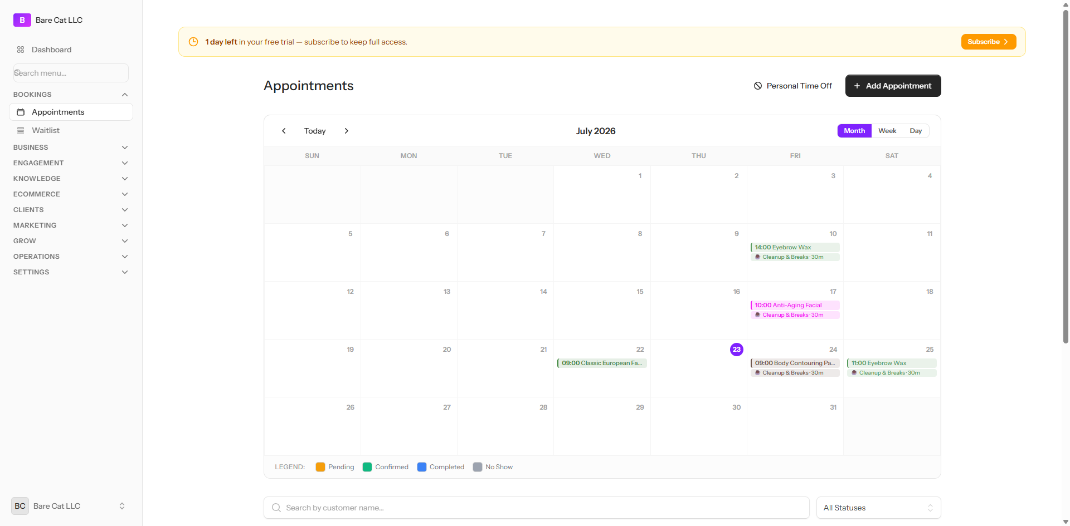
Task: Open the All Statuses dropdown
Action: pyautogui.click(x=878, y=508)
